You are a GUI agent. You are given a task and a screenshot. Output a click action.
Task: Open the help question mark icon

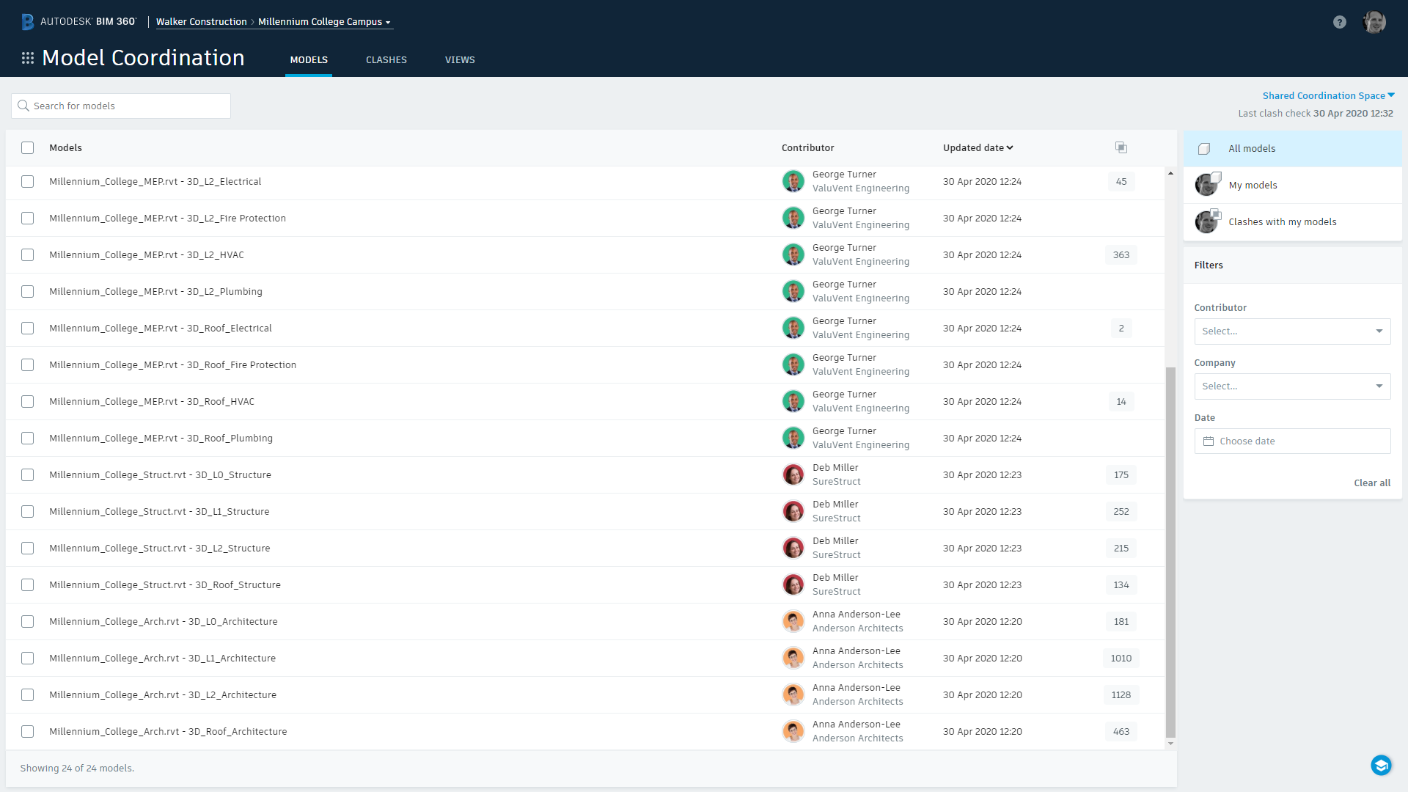[1339, 22]
